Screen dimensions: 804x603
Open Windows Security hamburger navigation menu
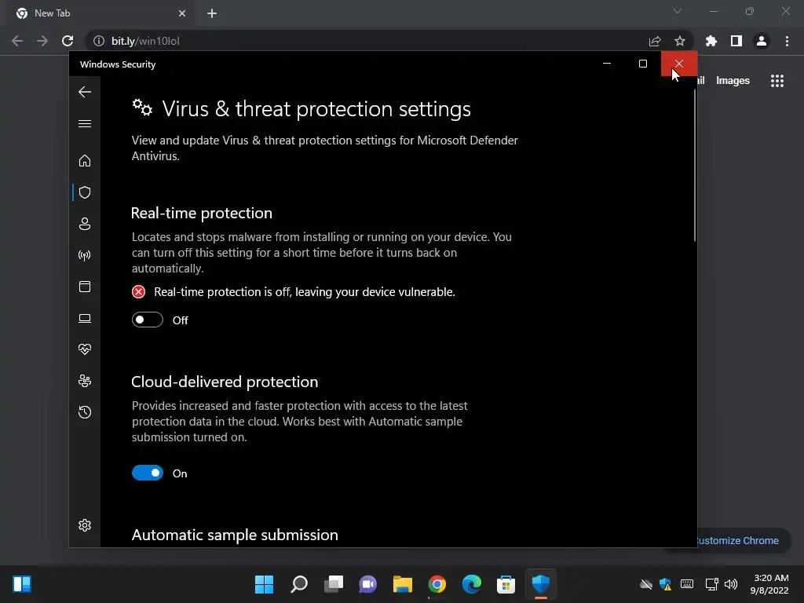[x=85, y=123]
